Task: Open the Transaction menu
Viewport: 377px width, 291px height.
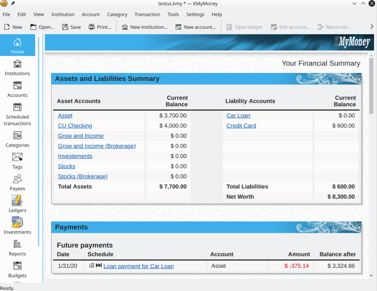Action: (x=147, y=14)
